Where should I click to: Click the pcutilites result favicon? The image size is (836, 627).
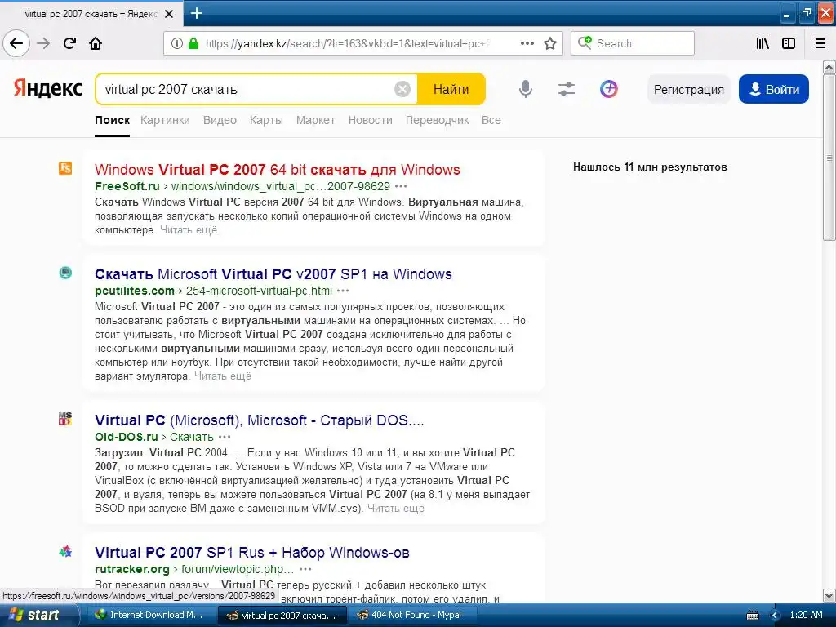[65, 273]
